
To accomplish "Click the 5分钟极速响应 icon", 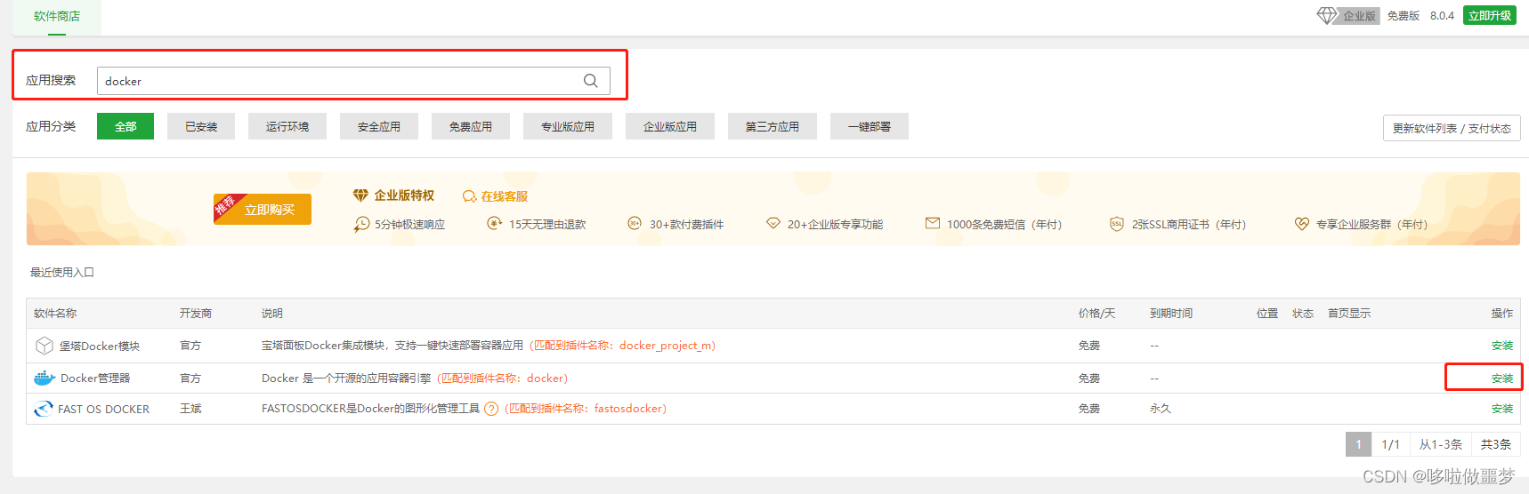I will [x=361, y=224].
